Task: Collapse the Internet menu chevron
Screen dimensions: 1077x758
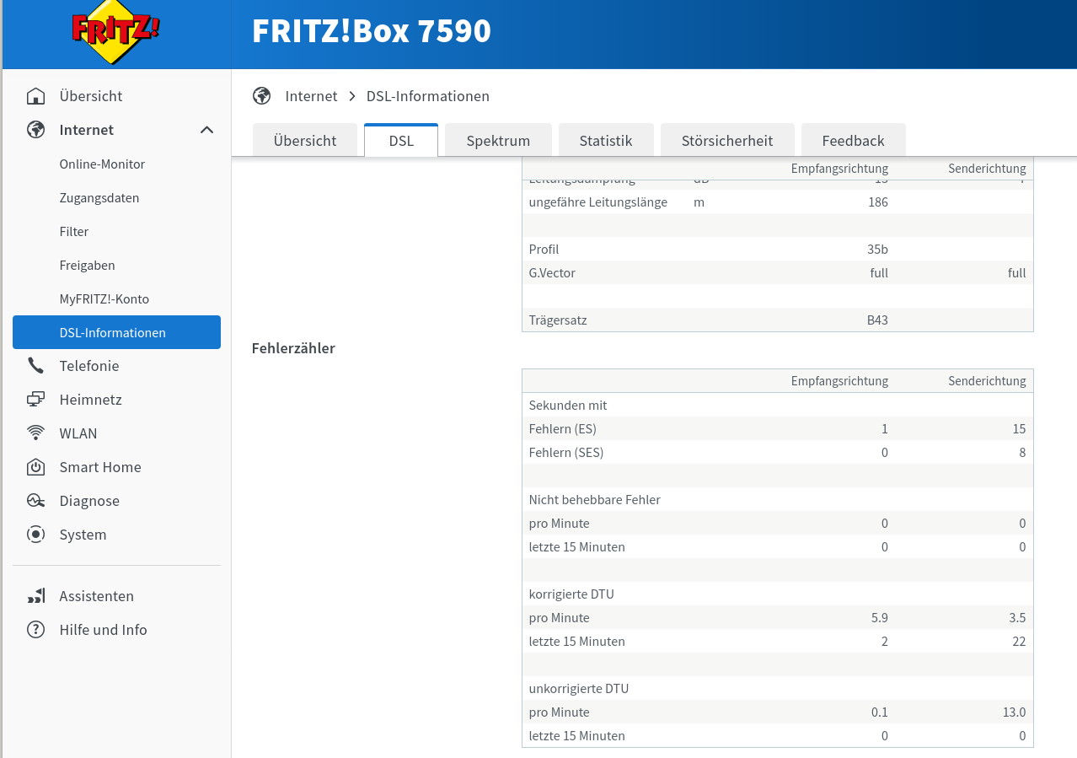Action: [x=206, y=130]
